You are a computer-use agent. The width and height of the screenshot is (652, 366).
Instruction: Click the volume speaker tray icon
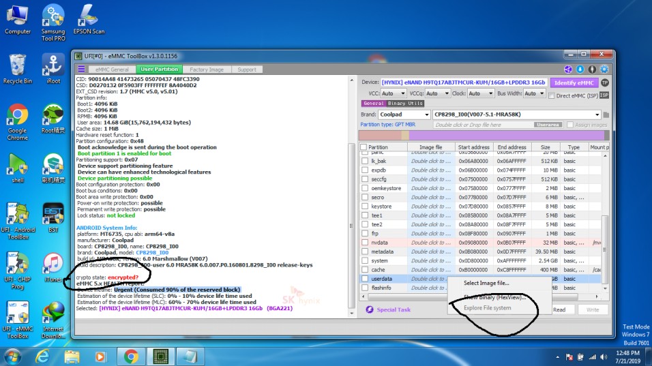coord(604,357)
